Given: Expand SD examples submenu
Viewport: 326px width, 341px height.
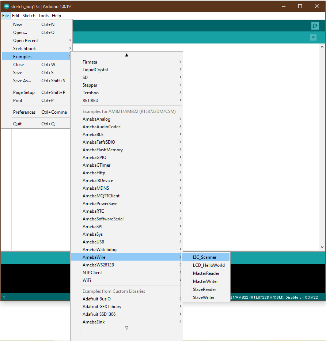Looking at the screenshot, I should (x=127, y=77).
